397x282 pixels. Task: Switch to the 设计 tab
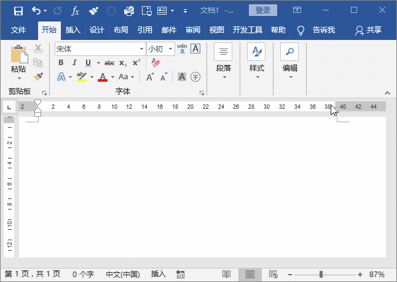[97, 30]
